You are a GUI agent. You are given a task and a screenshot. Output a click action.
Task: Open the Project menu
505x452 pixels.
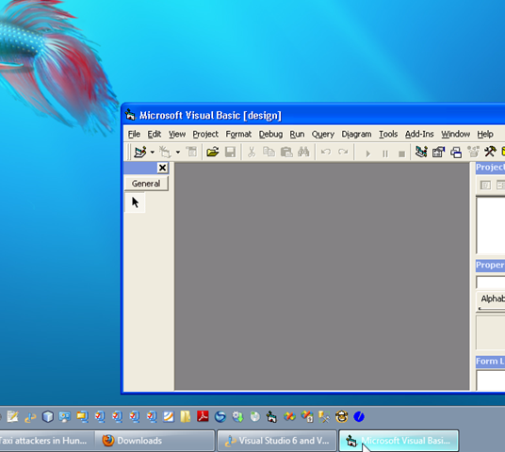(x=205, y=134)
